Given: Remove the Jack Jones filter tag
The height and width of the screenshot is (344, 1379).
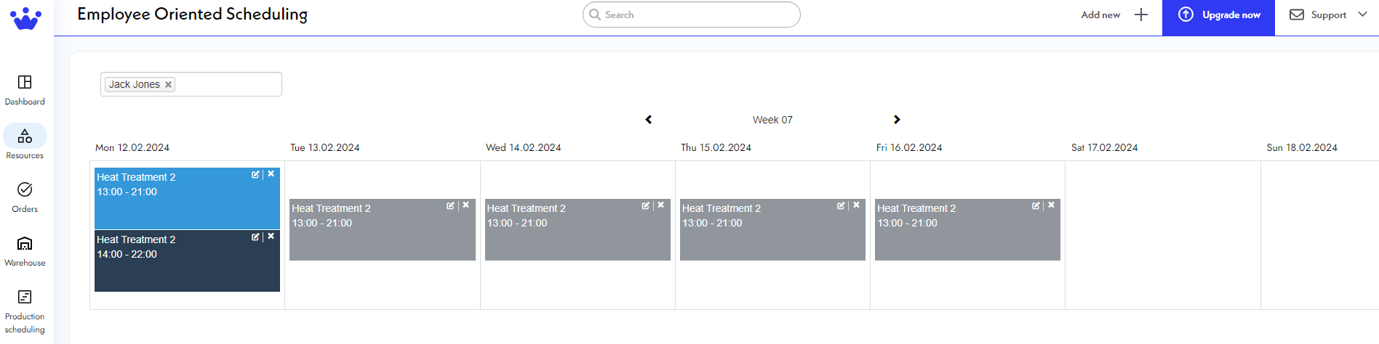Looking at the screenshot, I should pyautogui.click(x=168, y=85).
